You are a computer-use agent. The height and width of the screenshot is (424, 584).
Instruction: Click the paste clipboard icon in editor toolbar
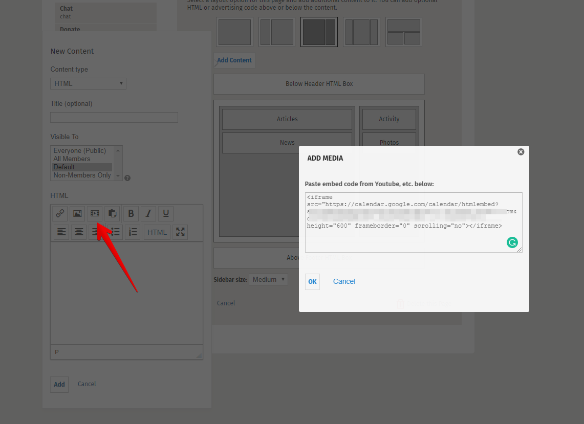point(112,213)
